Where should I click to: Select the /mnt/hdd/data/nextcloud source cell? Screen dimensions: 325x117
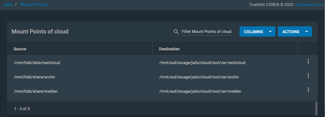pyautogui.click(x=37, y=62)
